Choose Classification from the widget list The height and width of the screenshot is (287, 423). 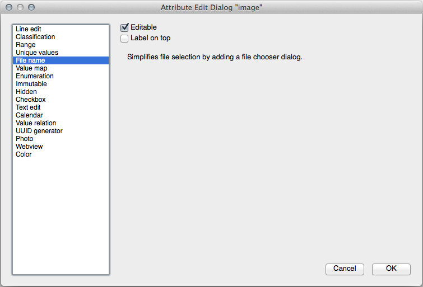[35, 37]
